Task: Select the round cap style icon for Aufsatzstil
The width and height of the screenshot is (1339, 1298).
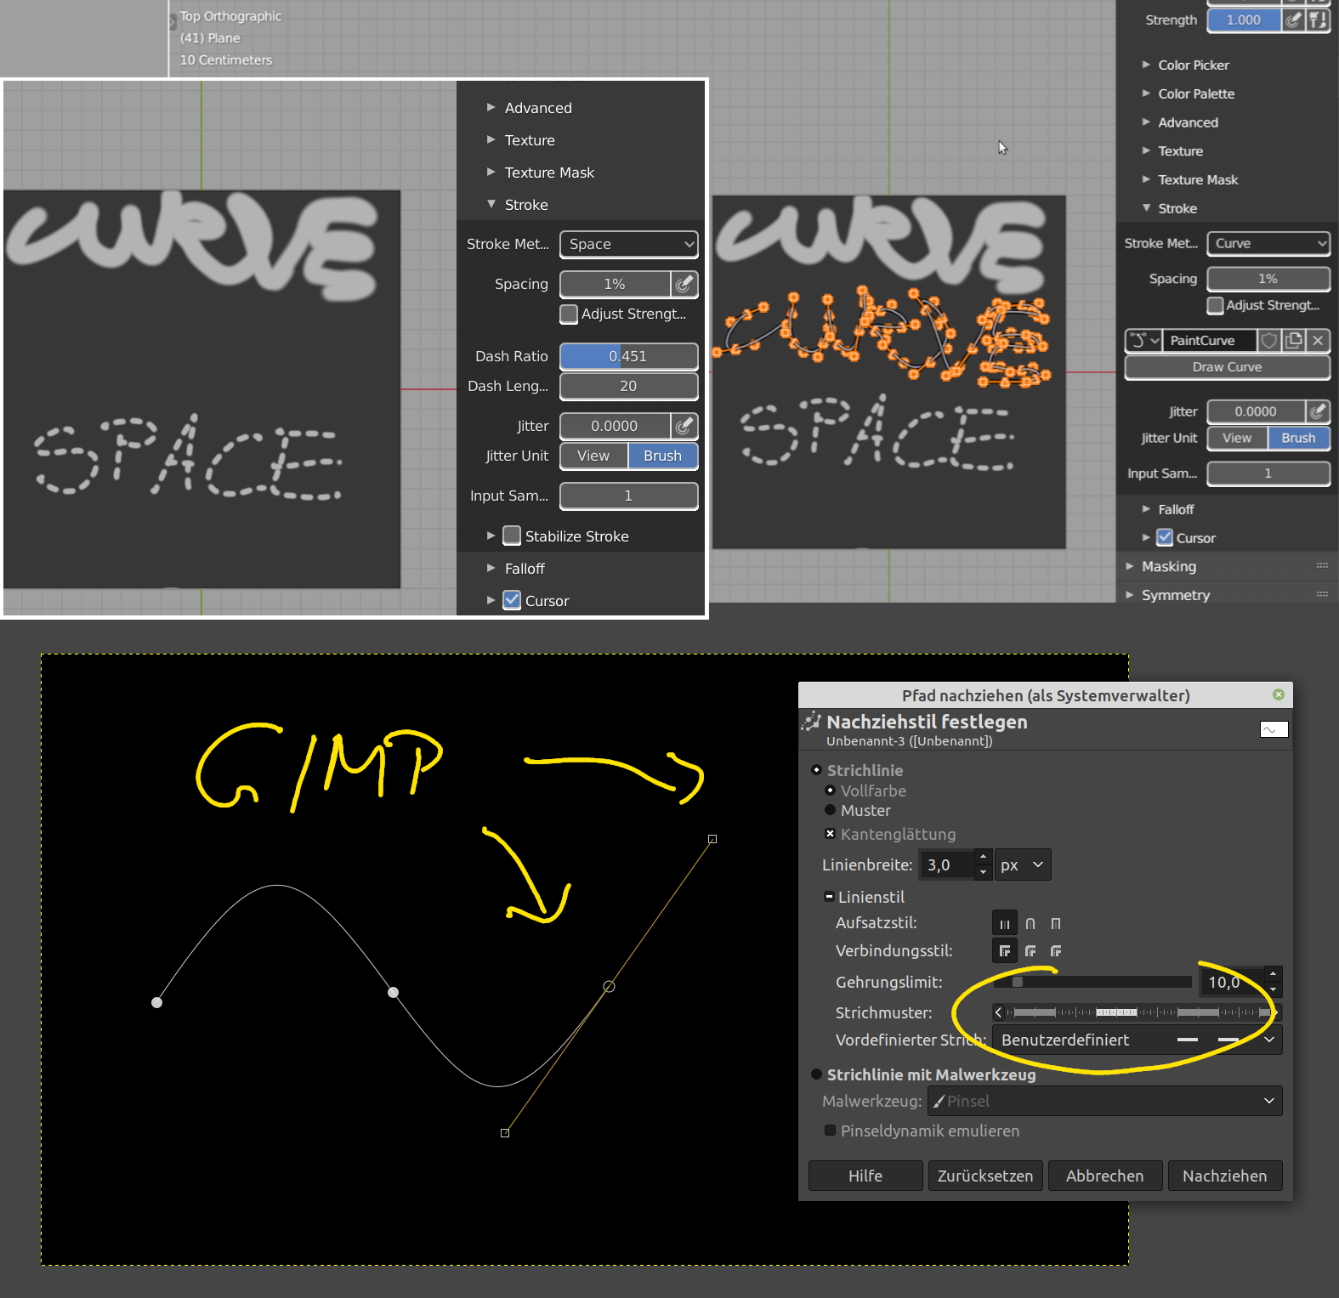Action: tap(1030, 923)
